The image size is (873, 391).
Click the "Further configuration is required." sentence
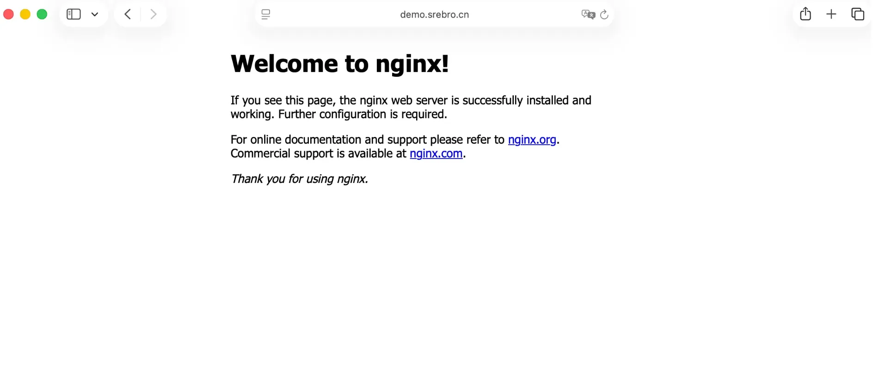pyautogui.click(x=363, y=114)
